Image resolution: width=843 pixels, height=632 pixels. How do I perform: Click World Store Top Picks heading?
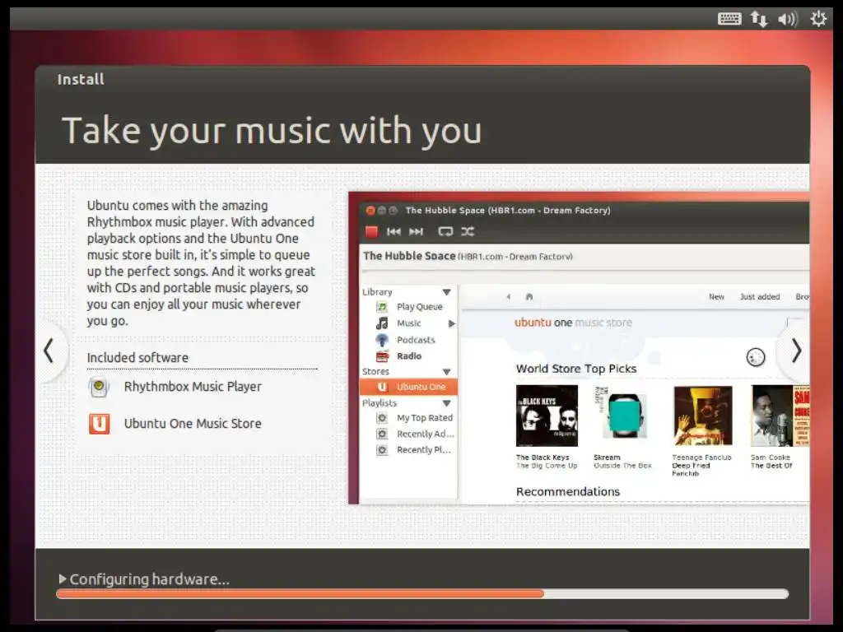pos(576,369)
